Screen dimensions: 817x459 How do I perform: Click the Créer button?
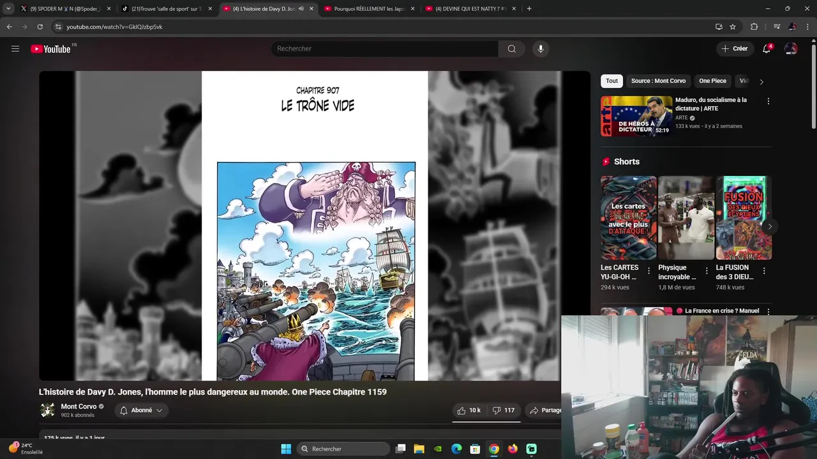click(x=734, y=48)
